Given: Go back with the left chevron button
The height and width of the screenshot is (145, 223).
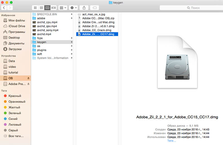Looking at the screenshot, I should click(4, 8).
